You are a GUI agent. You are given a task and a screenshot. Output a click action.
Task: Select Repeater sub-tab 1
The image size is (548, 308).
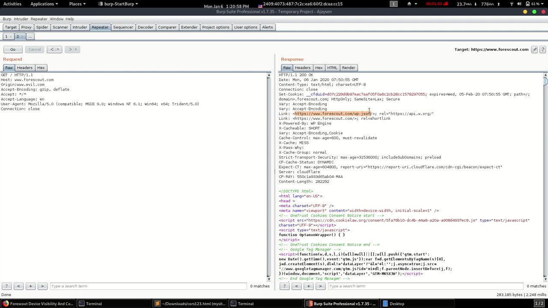6,37
